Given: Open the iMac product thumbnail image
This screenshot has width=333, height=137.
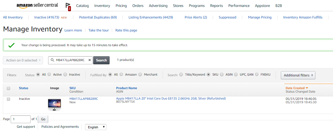Looking at the screenshot, I should coord(54,104).
